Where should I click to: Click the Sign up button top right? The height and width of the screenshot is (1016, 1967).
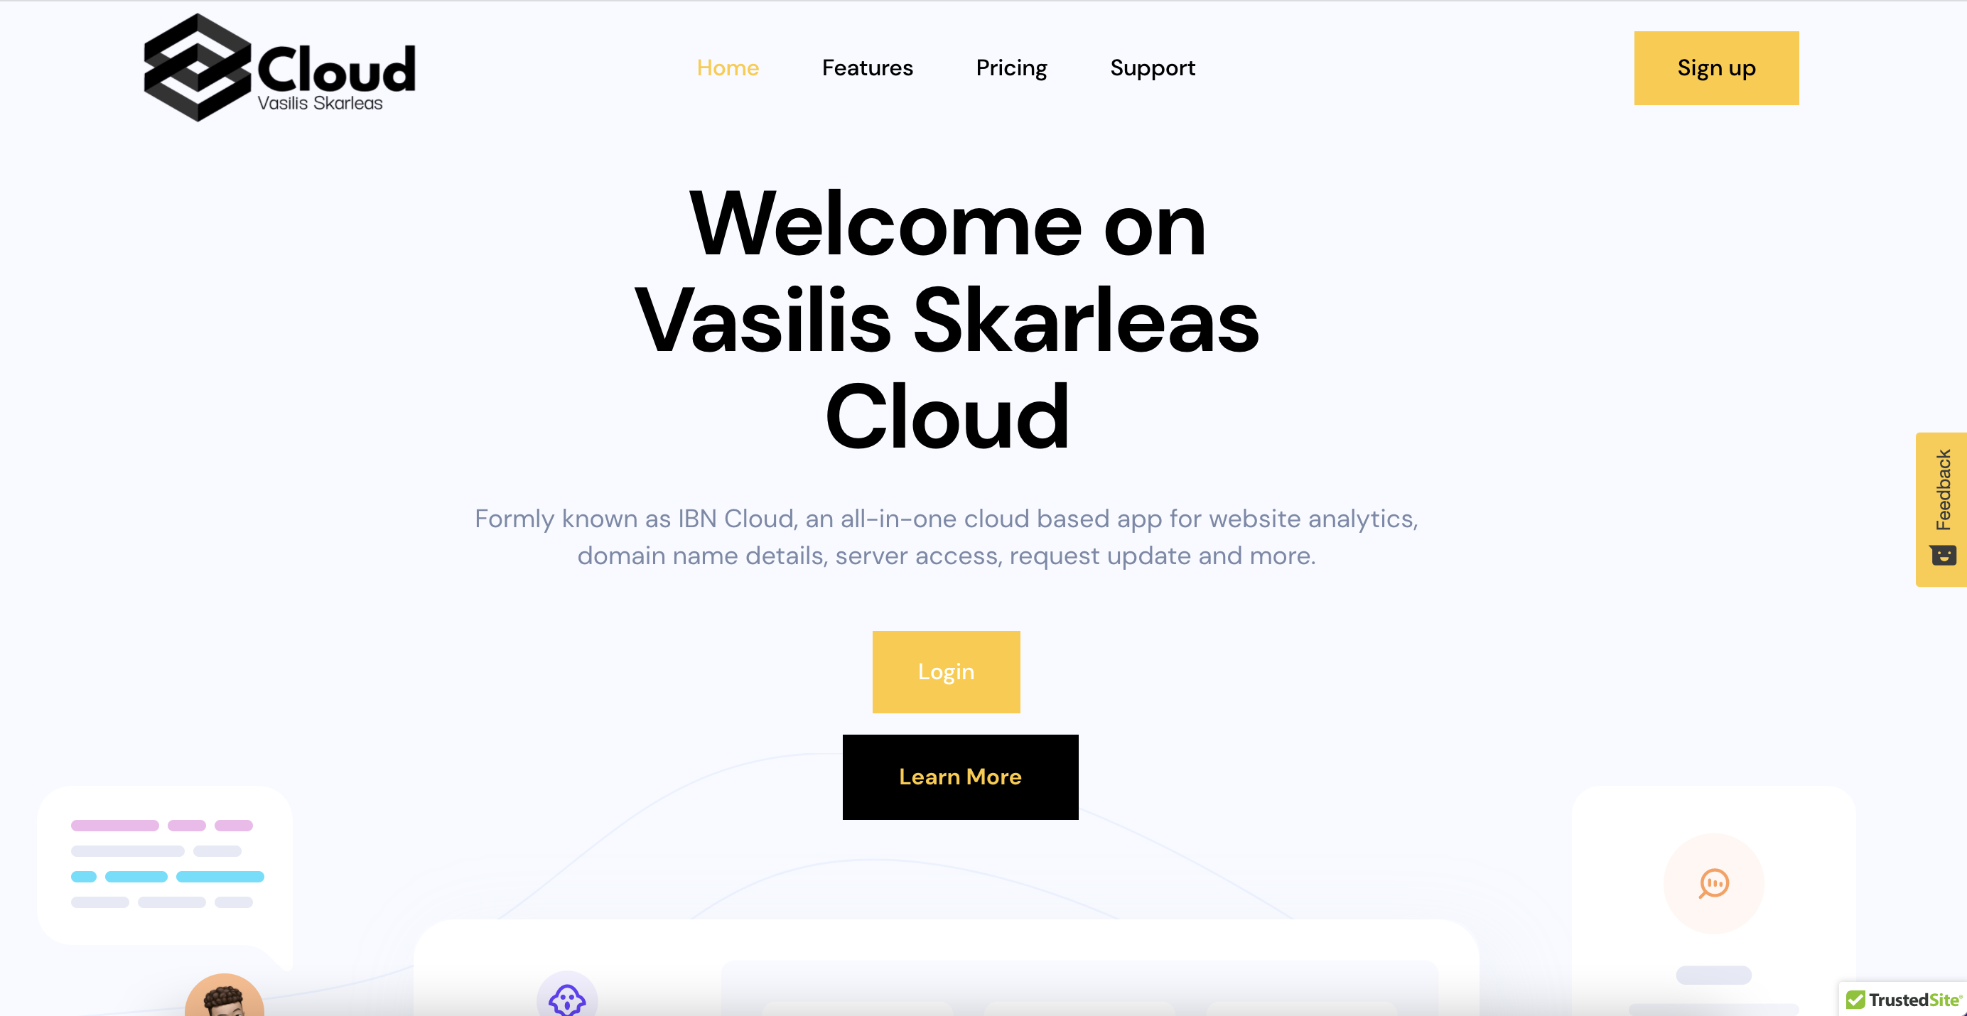point(1717,67)
